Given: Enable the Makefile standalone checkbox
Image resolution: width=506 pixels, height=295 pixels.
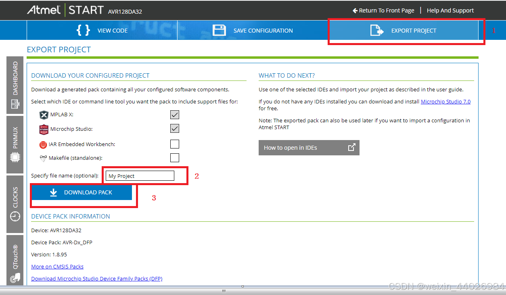Looking at the screenshot, I should point(174,158).
